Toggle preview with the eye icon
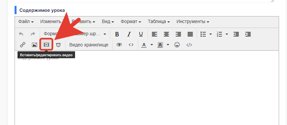The width and height of the screenshot is (287, 125). point(119,45)
